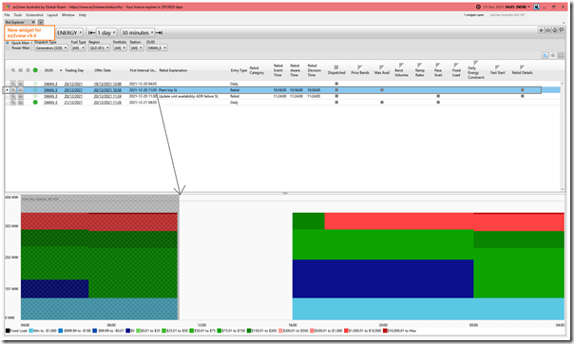Click the star favourite icon in top-right toolbar
The height and width of the screenshot is (344, 574).
[x=541, y=30]
